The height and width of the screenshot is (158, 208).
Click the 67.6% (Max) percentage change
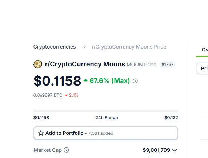tap(110, 81)
